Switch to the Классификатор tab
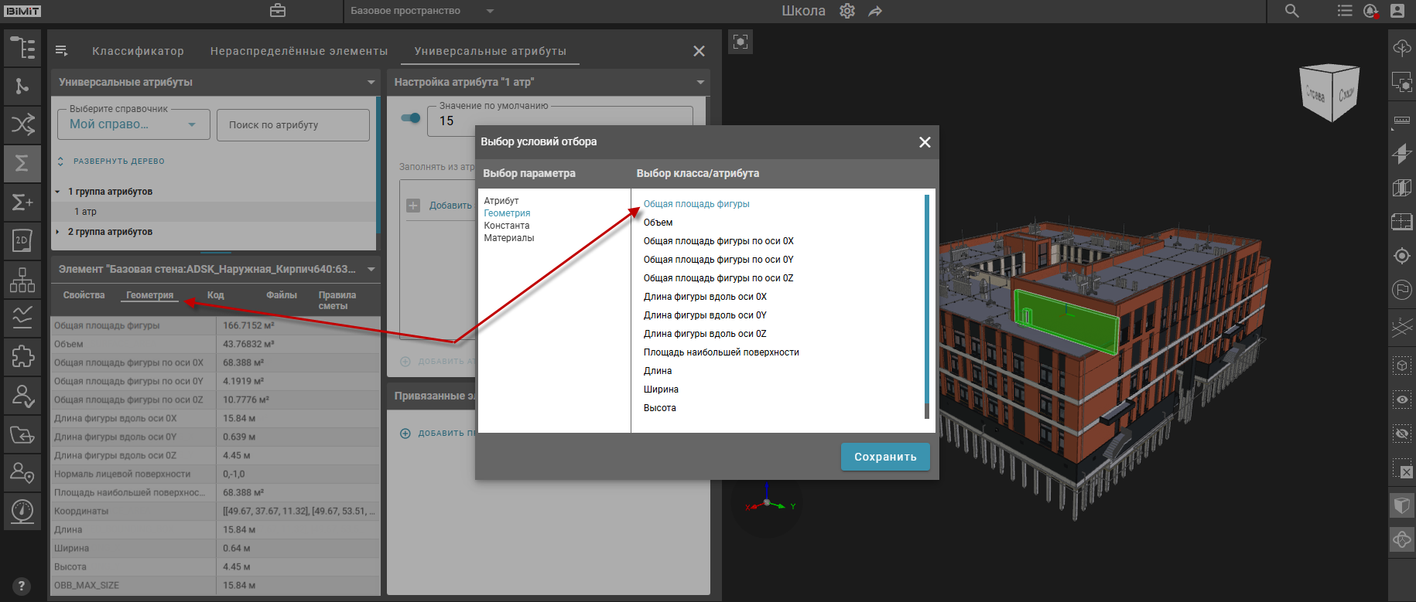Screen dimensions: 1416x602 pyautogui.click(x=138, y=51)
